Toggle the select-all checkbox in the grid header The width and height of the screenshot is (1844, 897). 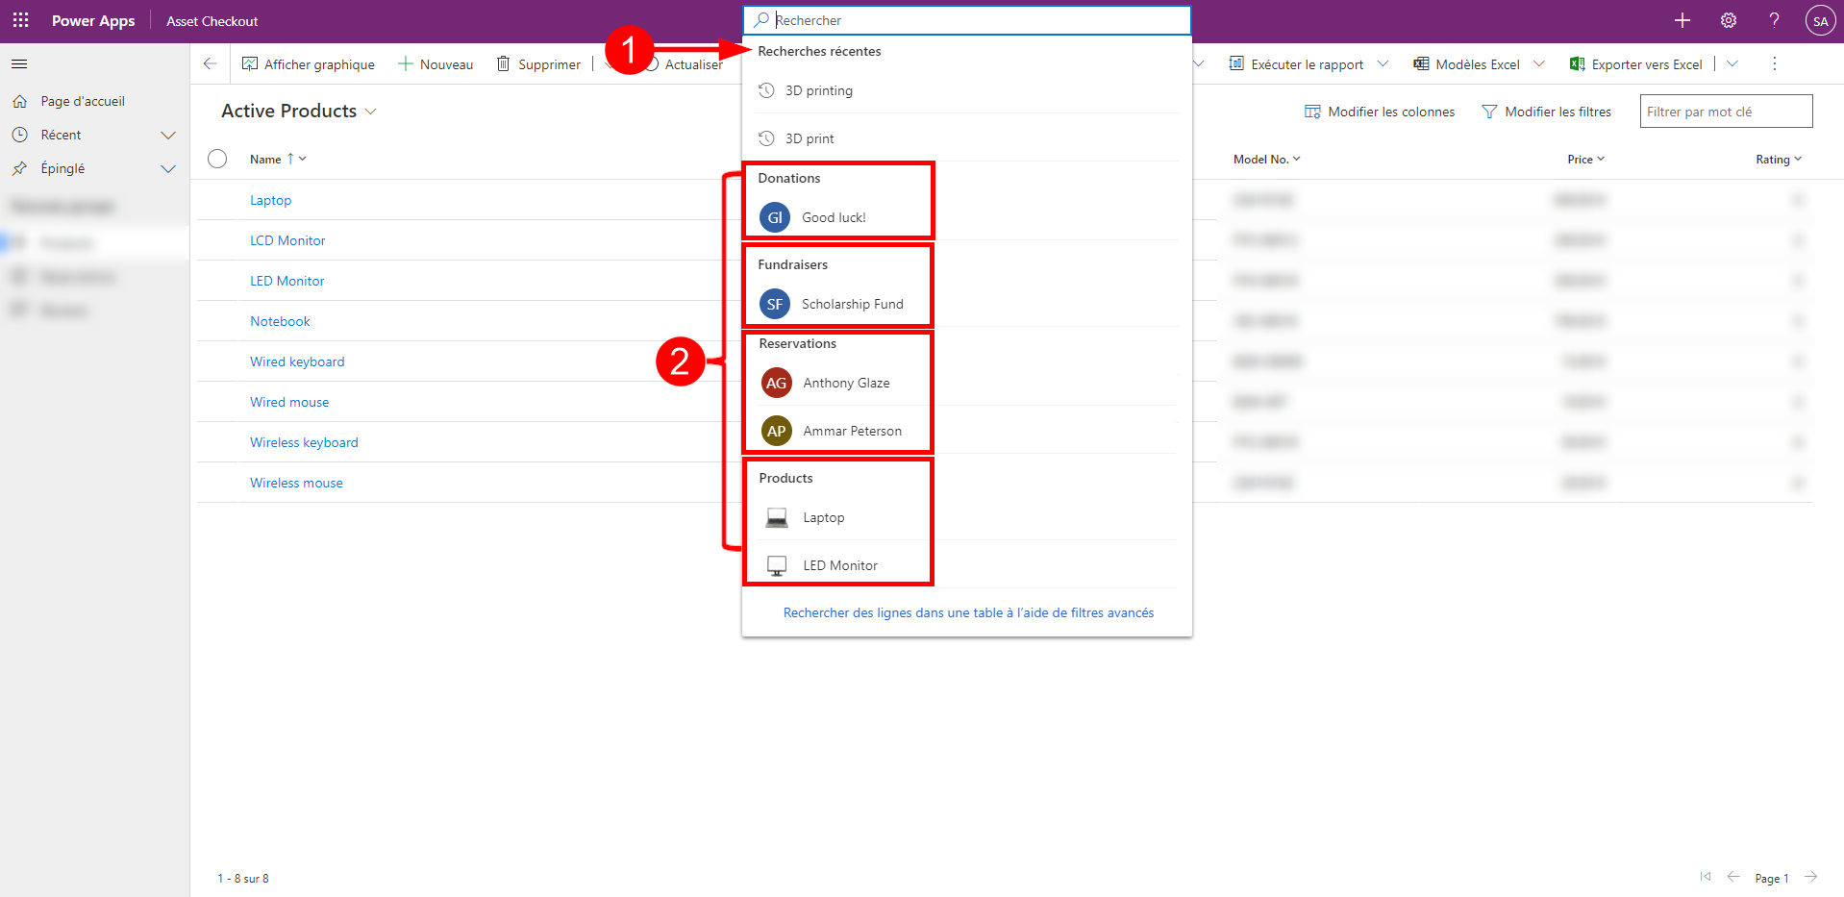pyautogui.click(x=217, y=159)
